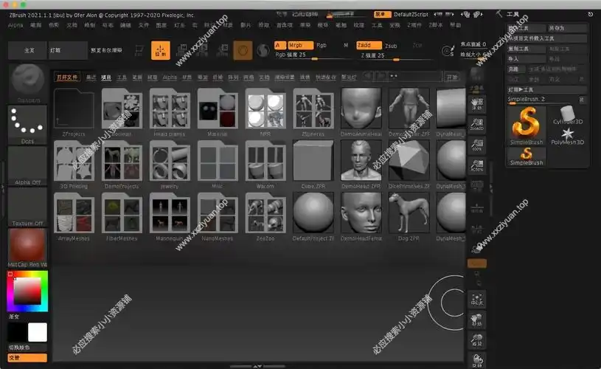
Task: Select the DemoHead.ZPR project thumbnail
Action: (x=361, y=162)
